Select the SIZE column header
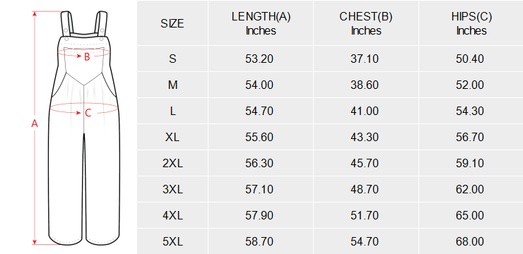 tap(172, 23)
